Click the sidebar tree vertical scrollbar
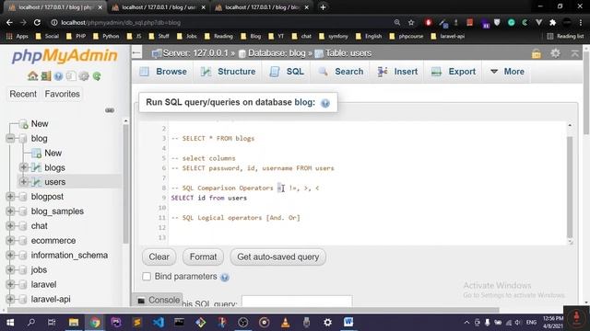Image resolution: width=590 pixels, height=331 pixels. click(125, 184)
